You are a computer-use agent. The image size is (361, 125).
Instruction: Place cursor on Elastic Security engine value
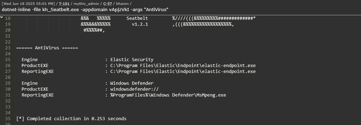click(x=132, y=59)
